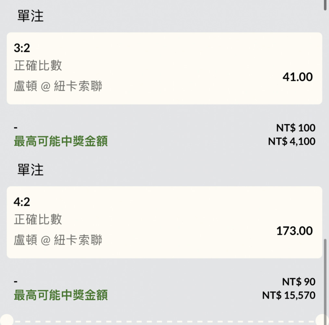Screen dimensions: 329x325
Task: Click first 最高可能中獎金額 label
Action: (x=61, y=141)
